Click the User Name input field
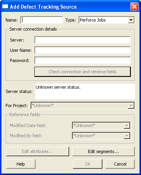141x175 pixels. 82,50
